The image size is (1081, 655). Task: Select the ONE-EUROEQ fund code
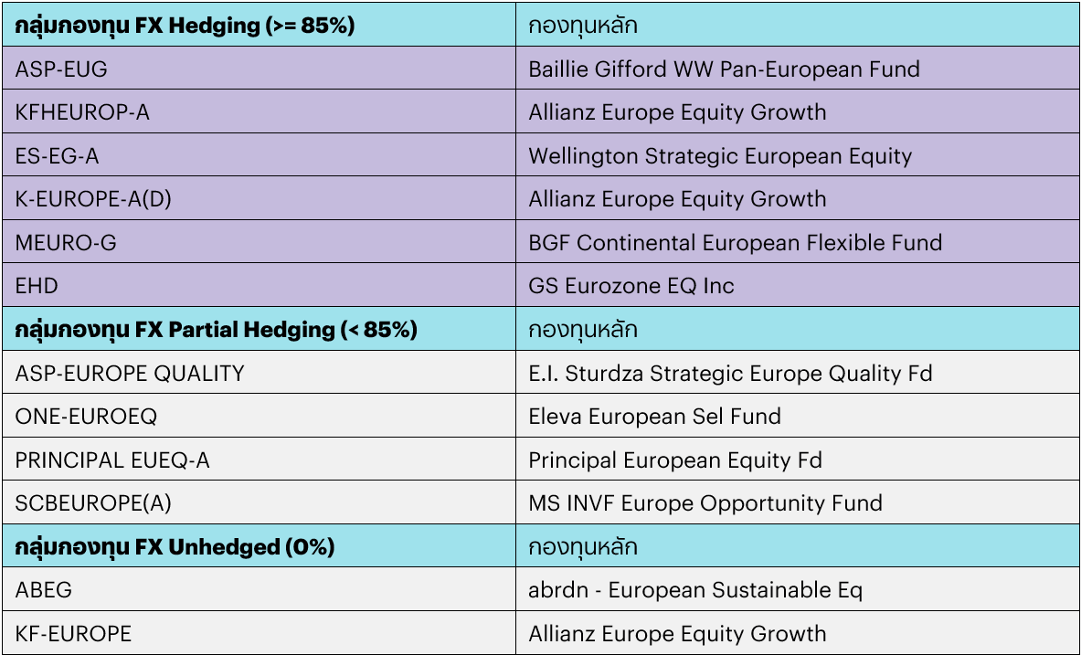[x=86, y=417]
